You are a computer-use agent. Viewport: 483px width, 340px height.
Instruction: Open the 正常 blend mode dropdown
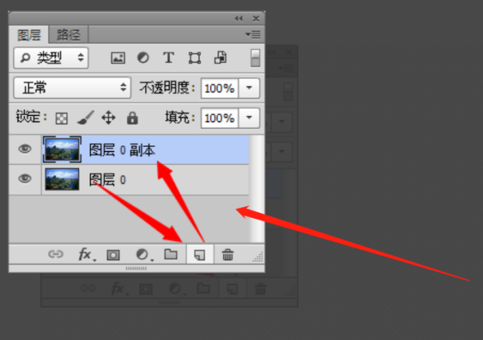72,88
